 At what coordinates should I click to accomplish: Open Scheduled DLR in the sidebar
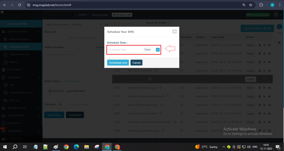[19, 47]
